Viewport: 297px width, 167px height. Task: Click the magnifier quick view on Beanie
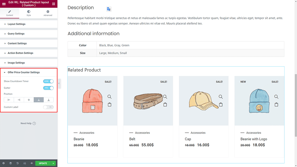click(109, 97)
